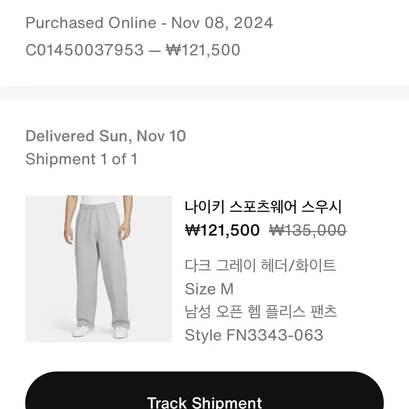
Task: Tap the Track Shipment button
Action: pos(204,391)
